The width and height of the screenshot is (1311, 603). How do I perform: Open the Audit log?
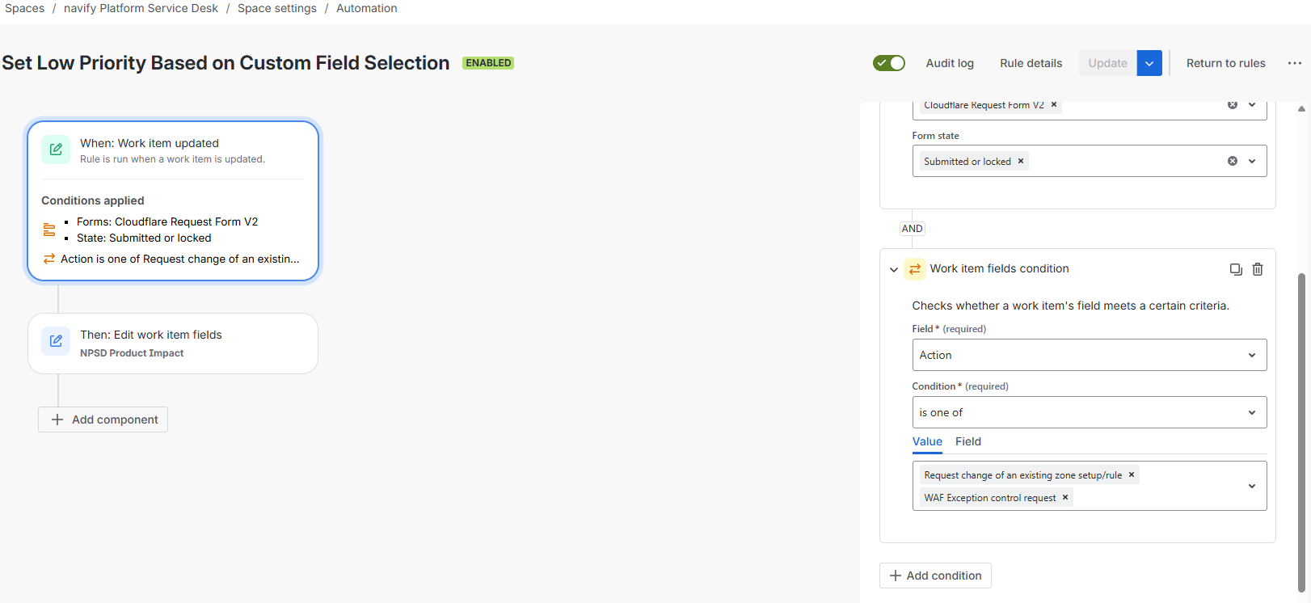tap(950, 63)
